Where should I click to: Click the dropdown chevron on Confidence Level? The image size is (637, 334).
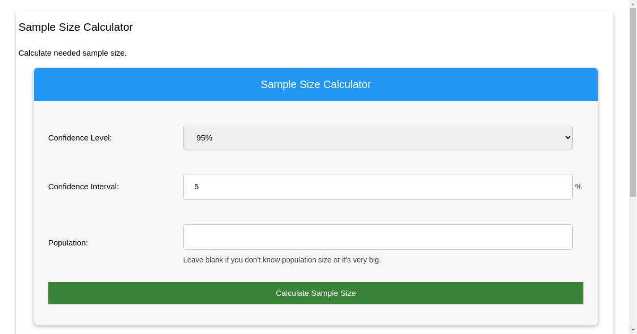pos(566,137)
